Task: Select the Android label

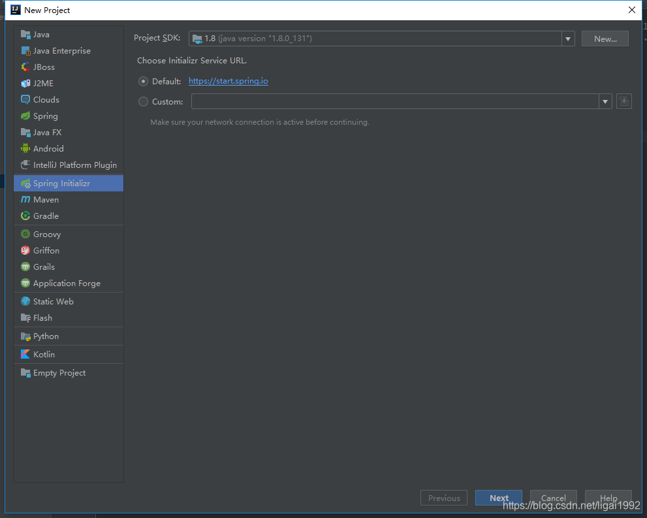Action: (48, 148)
